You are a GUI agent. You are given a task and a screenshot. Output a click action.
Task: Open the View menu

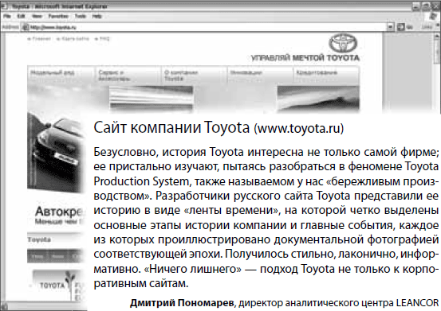click(37, 16)
